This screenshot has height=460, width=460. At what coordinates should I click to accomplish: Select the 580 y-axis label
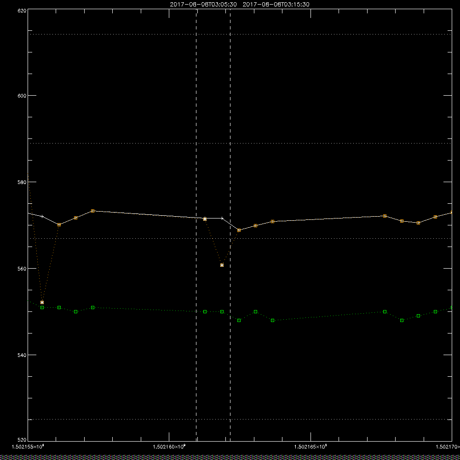22,182
